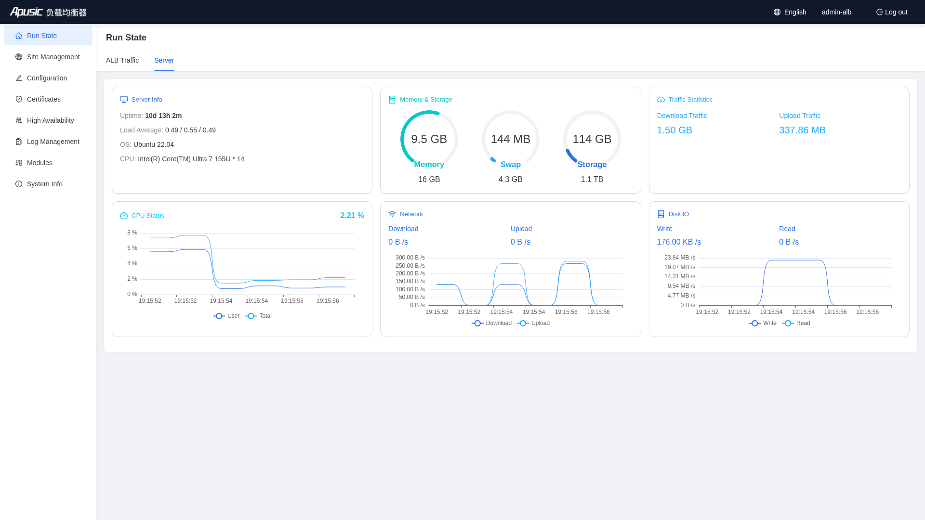The width and height of the screenshot is (925, 520).
Task: Click the Modules grid icon
Action: coord(19,163)
